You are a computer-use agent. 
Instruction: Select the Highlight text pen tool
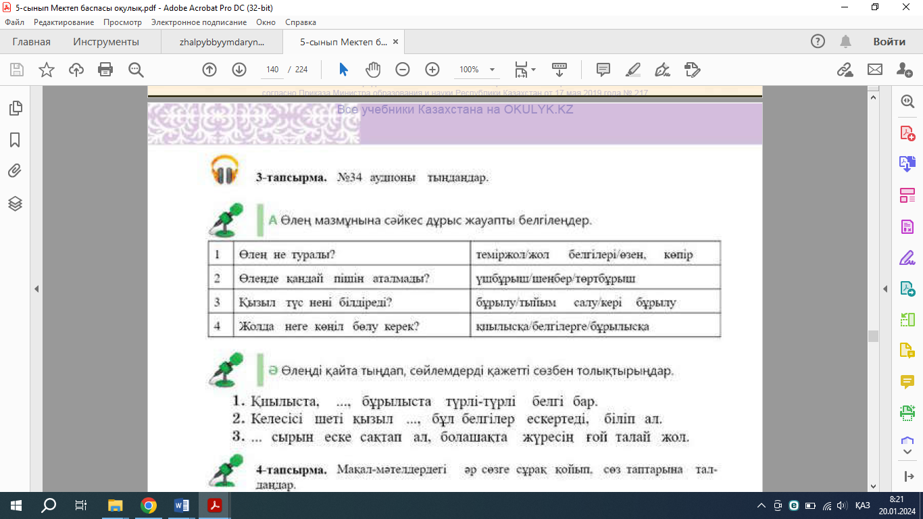(633, 70)
